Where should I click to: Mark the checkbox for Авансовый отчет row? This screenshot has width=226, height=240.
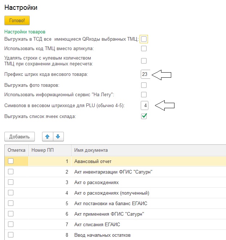pyautogui.click(x=11, y=161)
